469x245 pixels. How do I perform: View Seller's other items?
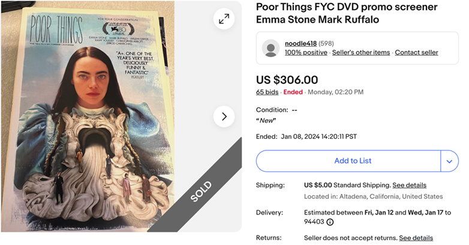click(361, 53)
